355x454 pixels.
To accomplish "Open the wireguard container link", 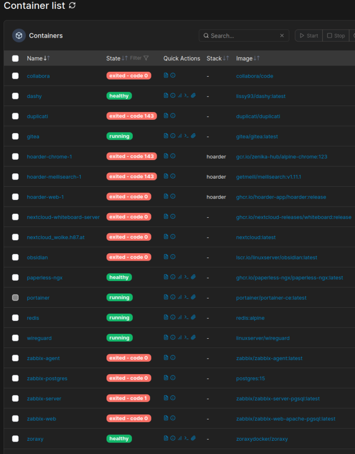I will click(x=39, y=338).
